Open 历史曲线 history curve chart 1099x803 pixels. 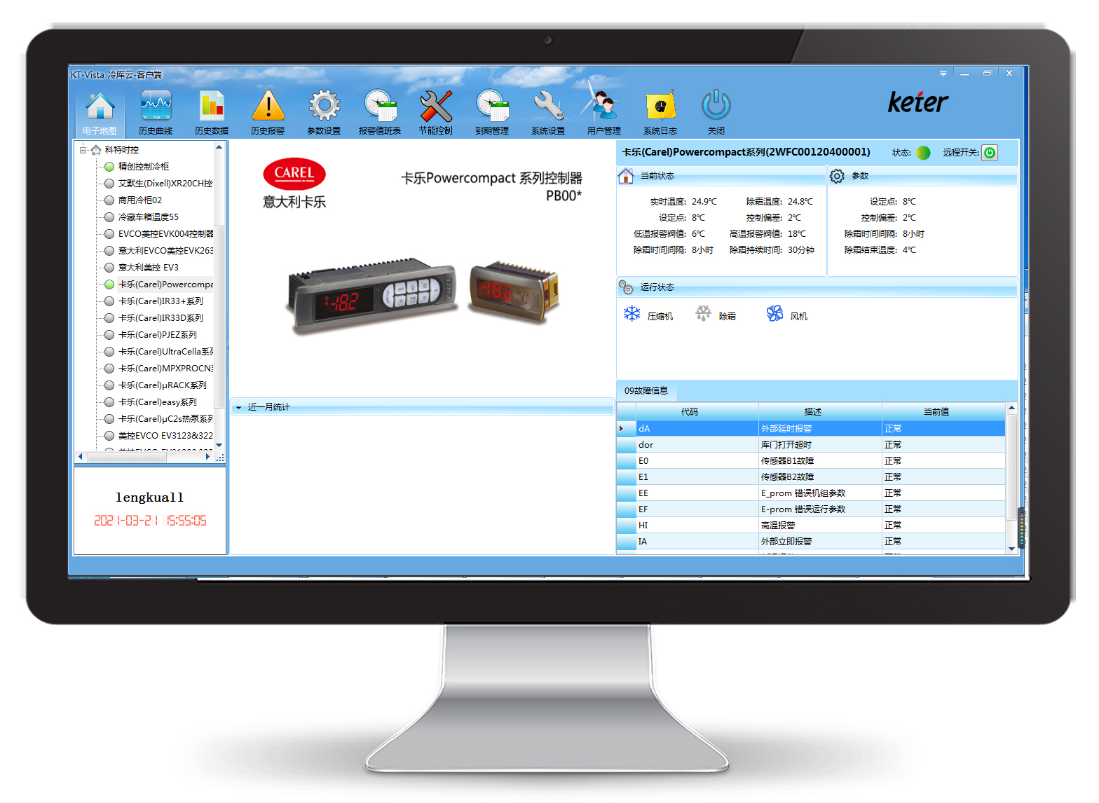[x=156, y=112]
